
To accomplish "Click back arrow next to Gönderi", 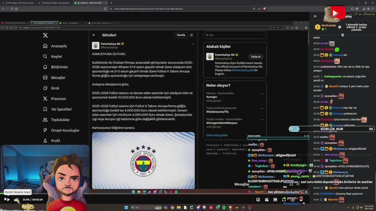I will point(94,35).
